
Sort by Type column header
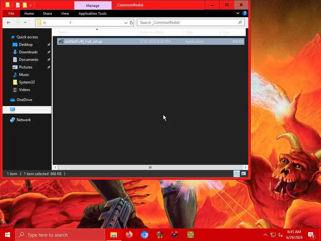pyautogui.click(x=202, y=32)
